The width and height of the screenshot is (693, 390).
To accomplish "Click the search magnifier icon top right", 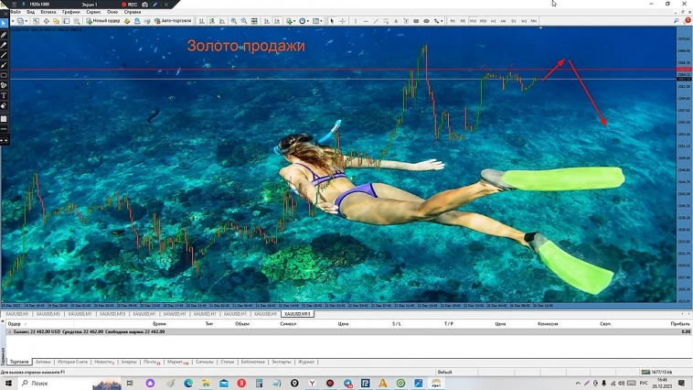I will 677,21.
